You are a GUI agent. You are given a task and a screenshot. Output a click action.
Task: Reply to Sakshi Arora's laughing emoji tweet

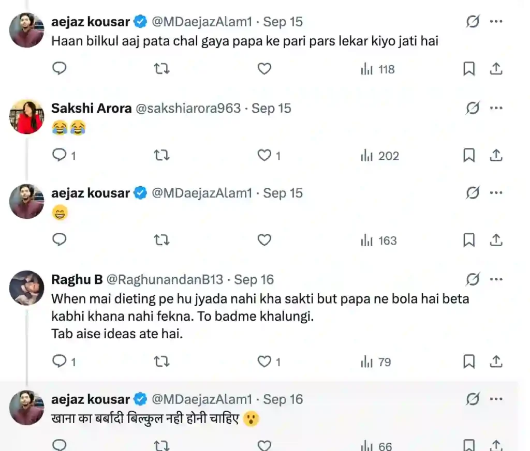click(x=60, y=155)
